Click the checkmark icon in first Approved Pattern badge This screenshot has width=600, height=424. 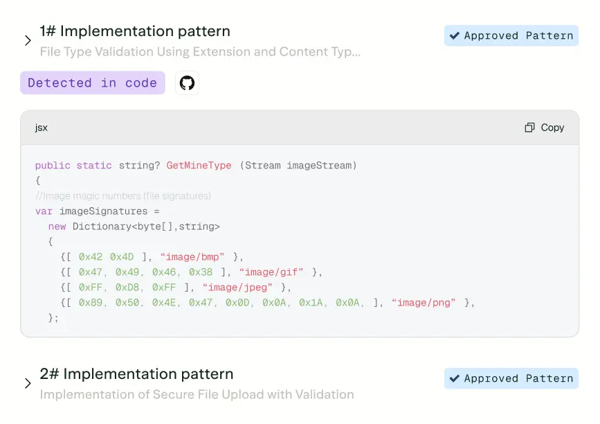455,35
